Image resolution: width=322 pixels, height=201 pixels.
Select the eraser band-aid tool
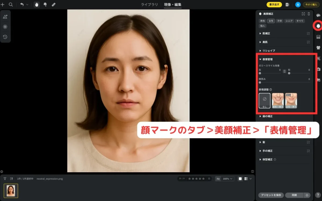point(53,5)
